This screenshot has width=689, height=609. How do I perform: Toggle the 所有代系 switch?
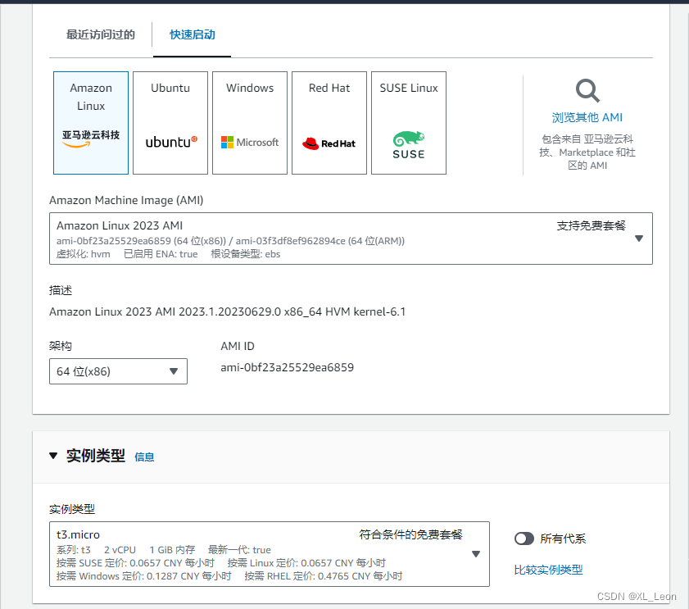(524, 539)
